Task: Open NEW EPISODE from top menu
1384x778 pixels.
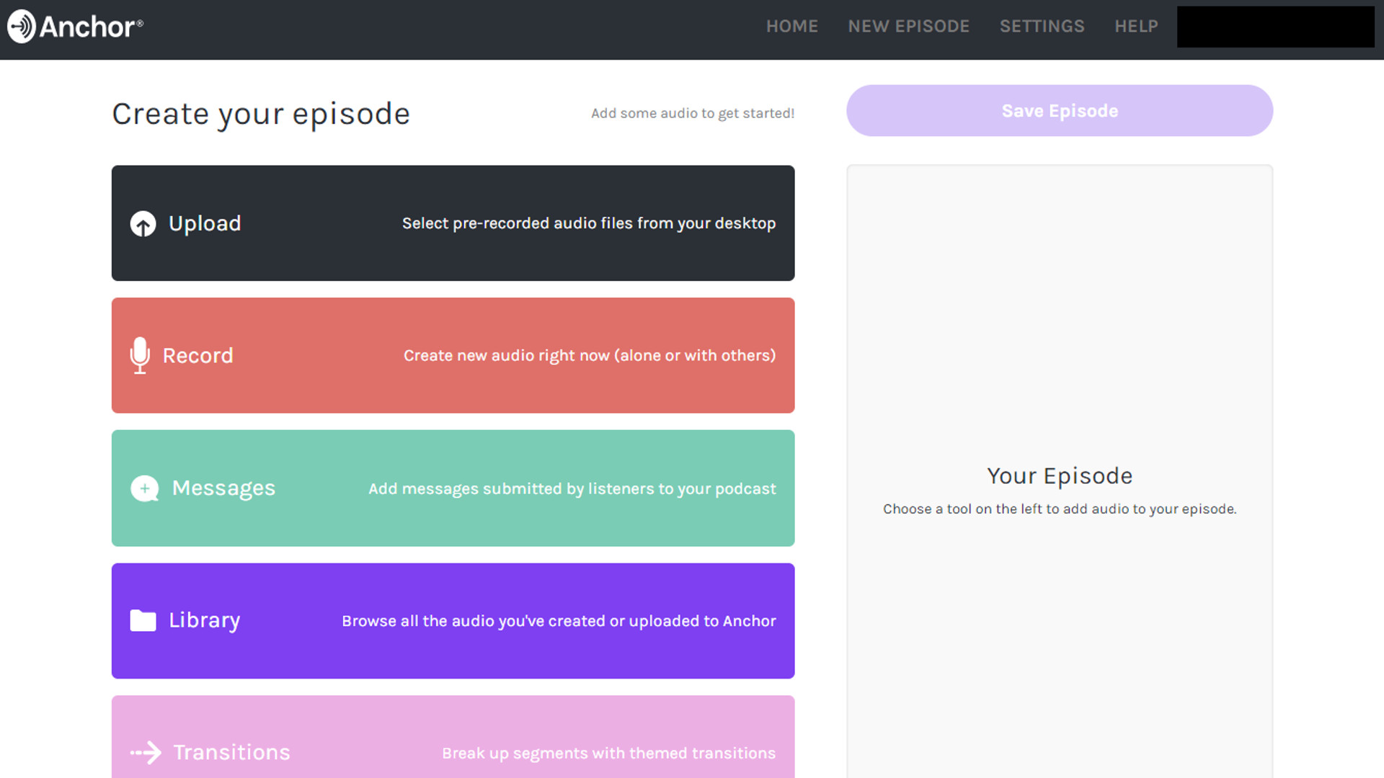Action: [909, 27]
